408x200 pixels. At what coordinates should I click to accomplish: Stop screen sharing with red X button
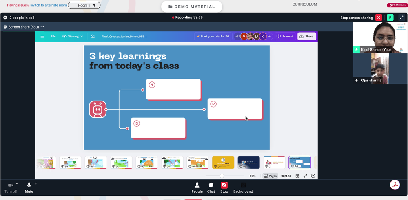[x=379, y=18]
